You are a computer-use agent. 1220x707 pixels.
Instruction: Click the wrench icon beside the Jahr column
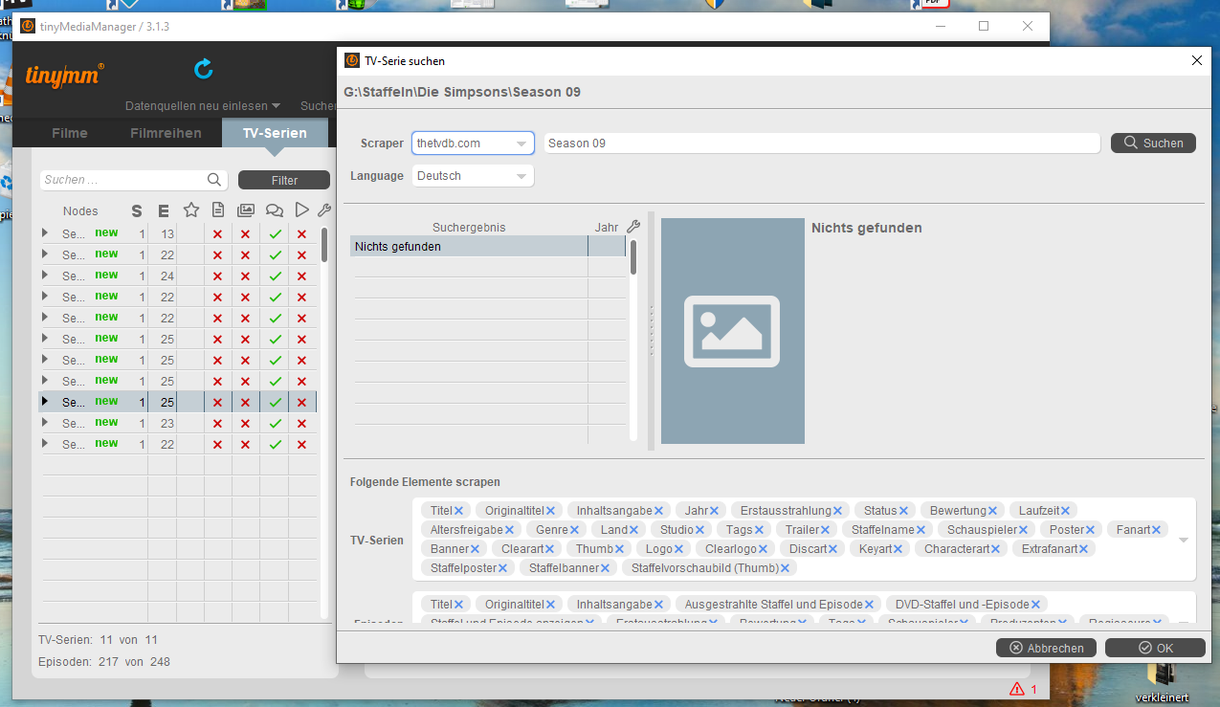[x=633, y=227]
